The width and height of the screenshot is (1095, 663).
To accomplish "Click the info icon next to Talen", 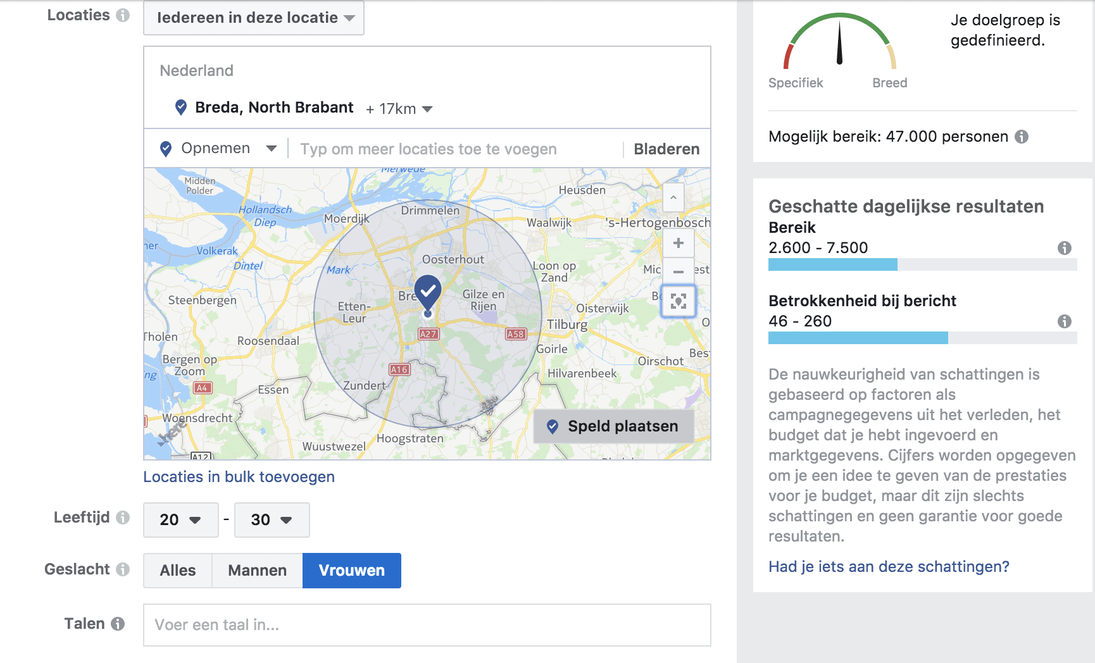I will (x=118, y=624).
